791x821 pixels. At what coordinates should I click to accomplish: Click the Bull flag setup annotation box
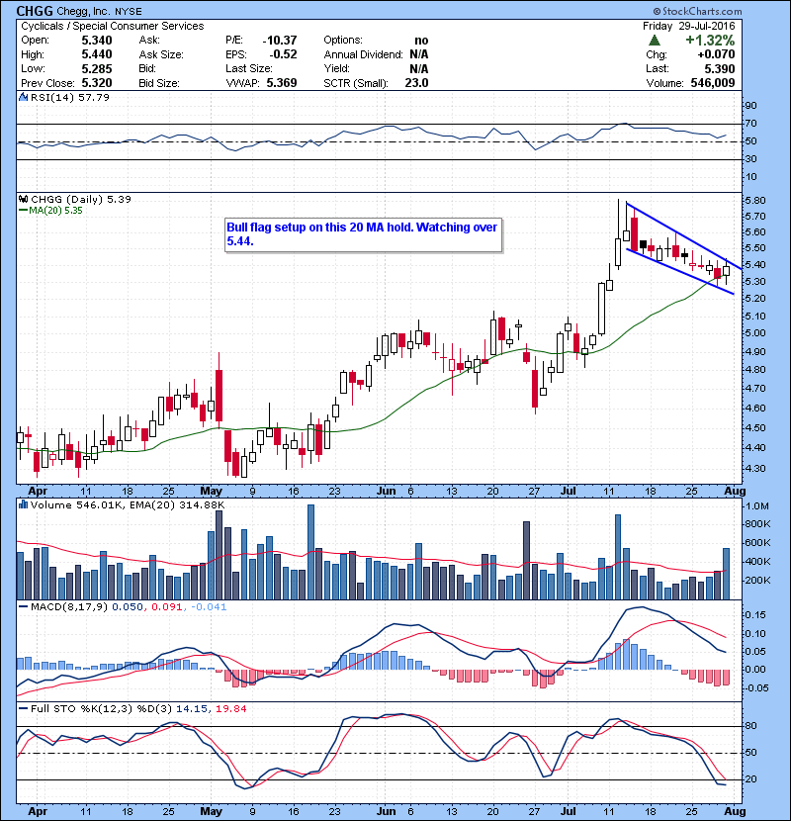363,234
